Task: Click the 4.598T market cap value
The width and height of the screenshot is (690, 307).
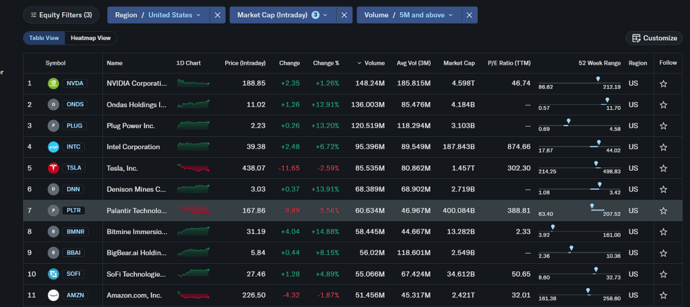Action: click(x=464, y=83)
